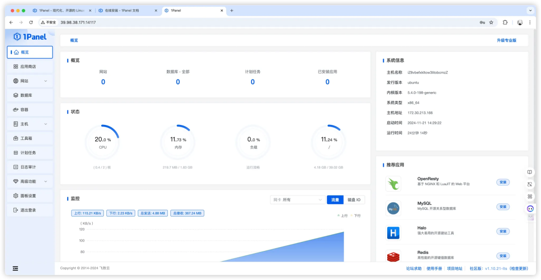The width and height of the screenshot is (541, 280).
Task: Switch monitor view to 流量
Action: pos(335,200)
